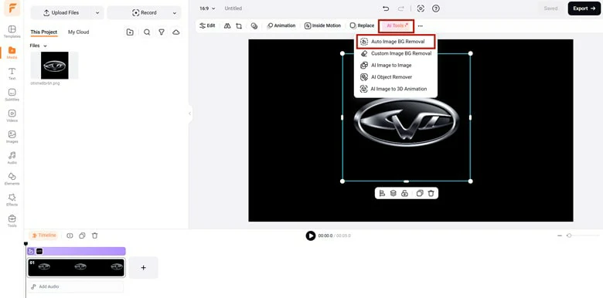Image resolution: width=603 pixels, height=298 pixels.
Task: Toggle the Timeline view button
Action: click(x=44, y=235)
